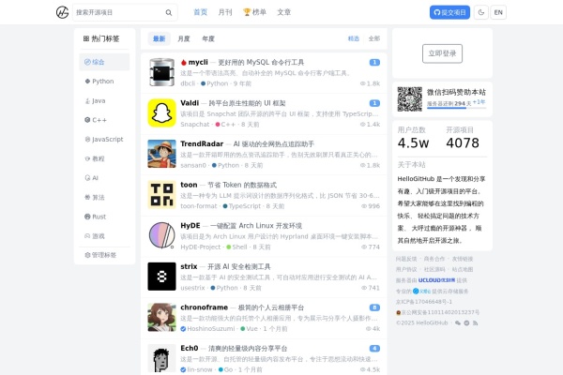Open the 榜单 trophy navigation item
Viewport: 563px width, 375px height.
[x=253, y=12]
